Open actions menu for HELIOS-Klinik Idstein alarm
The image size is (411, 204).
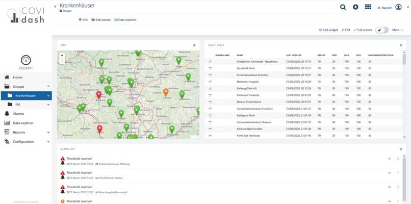[398, 172]
